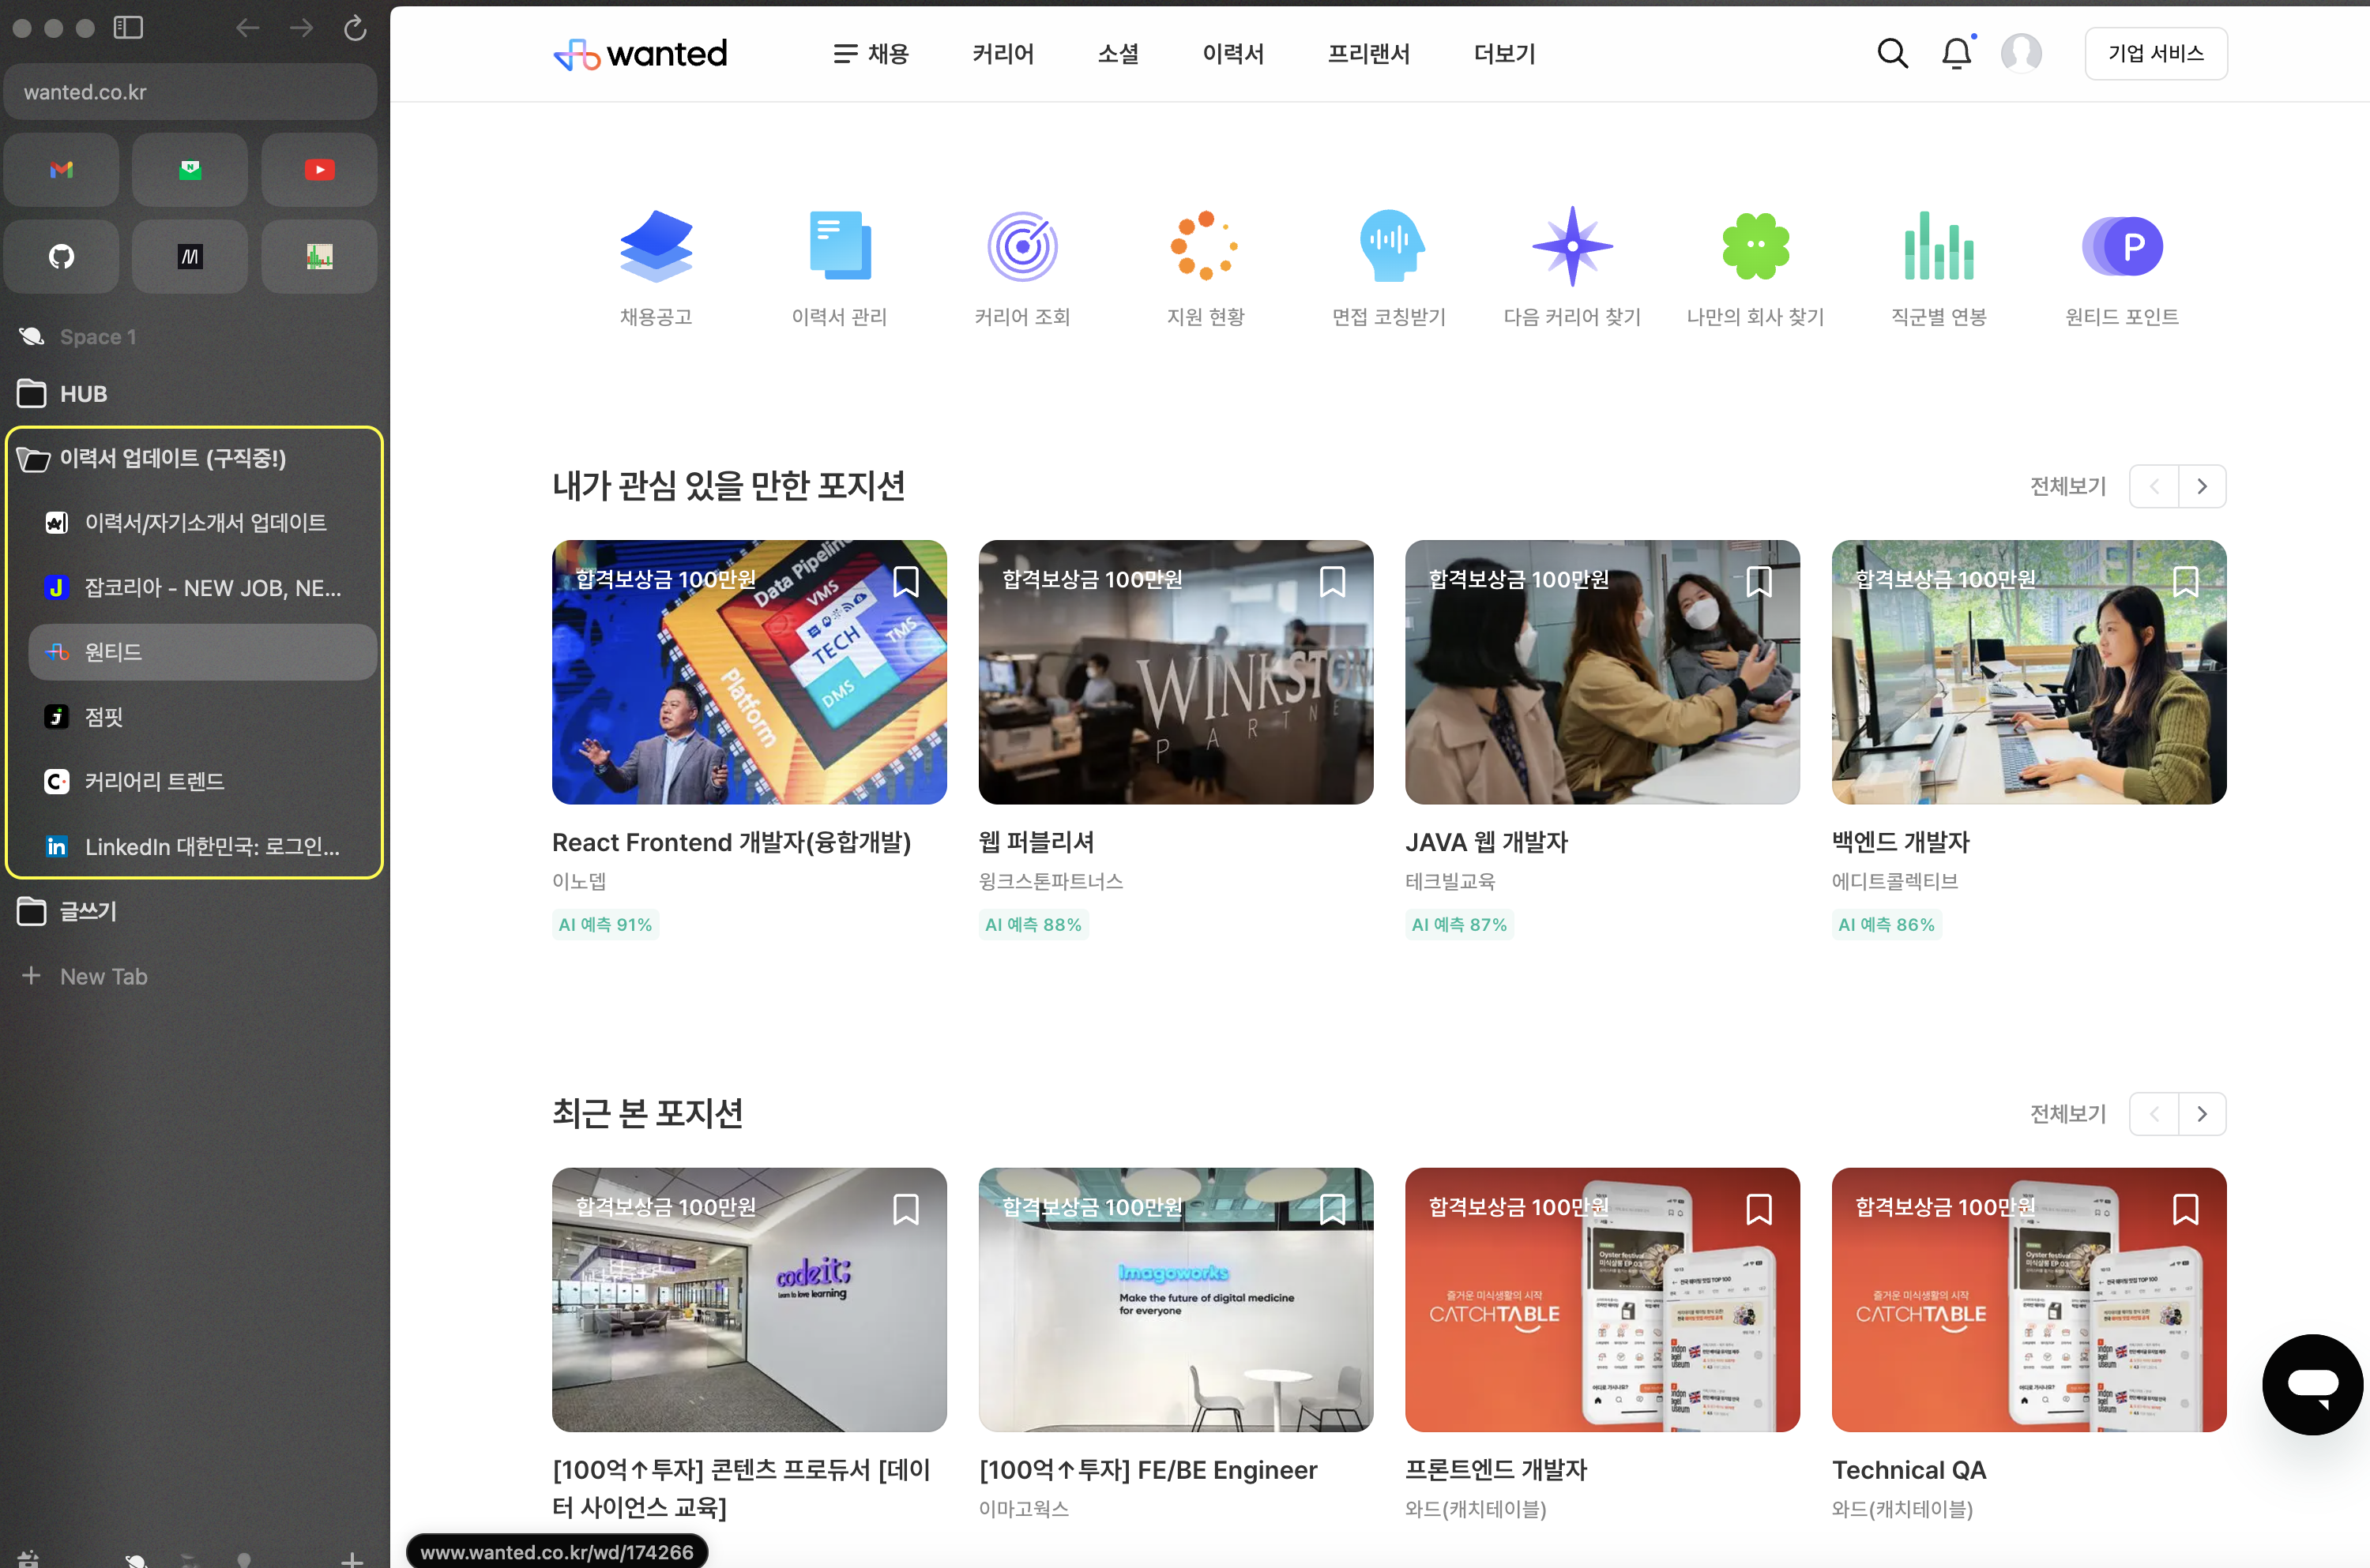Viewport: 2370px width, 1568px height.
Task: Open the notifications bell icon
Action: pyautogui.click(x=1956, y=53)
